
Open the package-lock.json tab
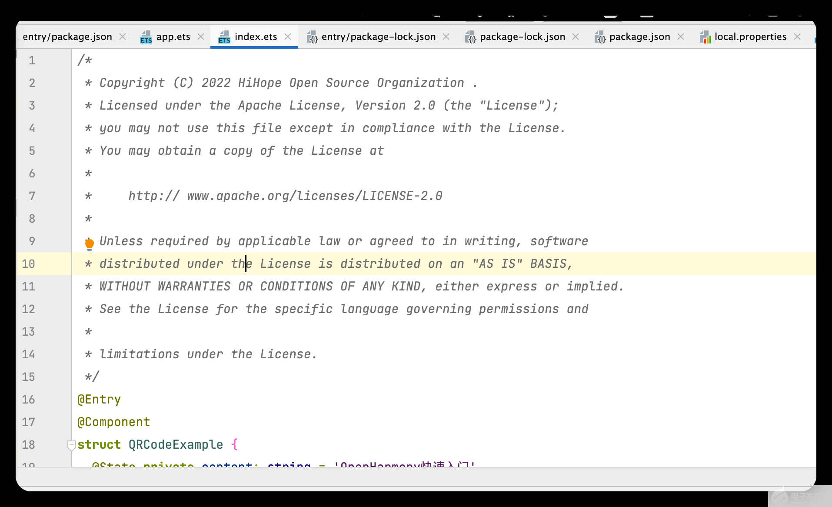[x=522, y=37]
